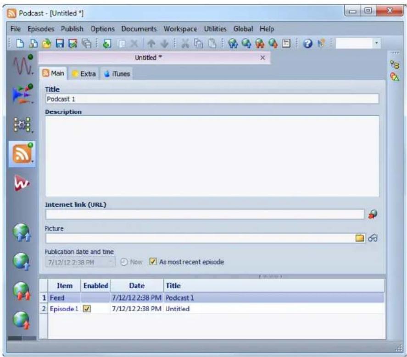Click sidebar globe with single blue arrow
407x357 pixels.
21,262
